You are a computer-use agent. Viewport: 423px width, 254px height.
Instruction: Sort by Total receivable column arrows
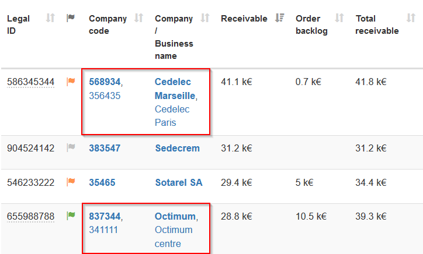point(411,18)
